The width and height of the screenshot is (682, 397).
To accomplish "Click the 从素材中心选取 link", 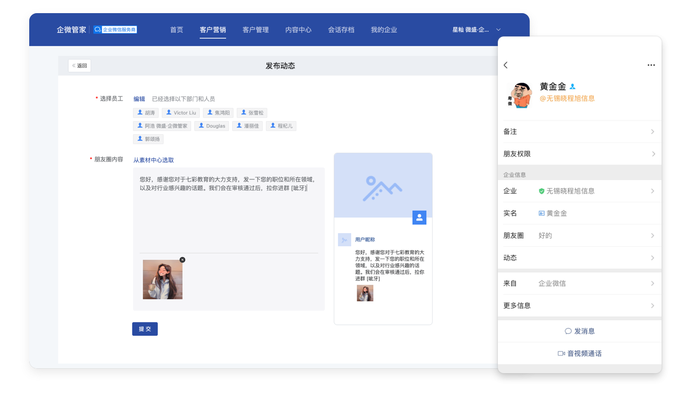I will (x=153, y=160).
